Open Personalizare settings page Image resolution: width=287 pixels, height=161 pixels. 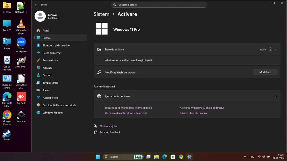(x=61, y=60)
